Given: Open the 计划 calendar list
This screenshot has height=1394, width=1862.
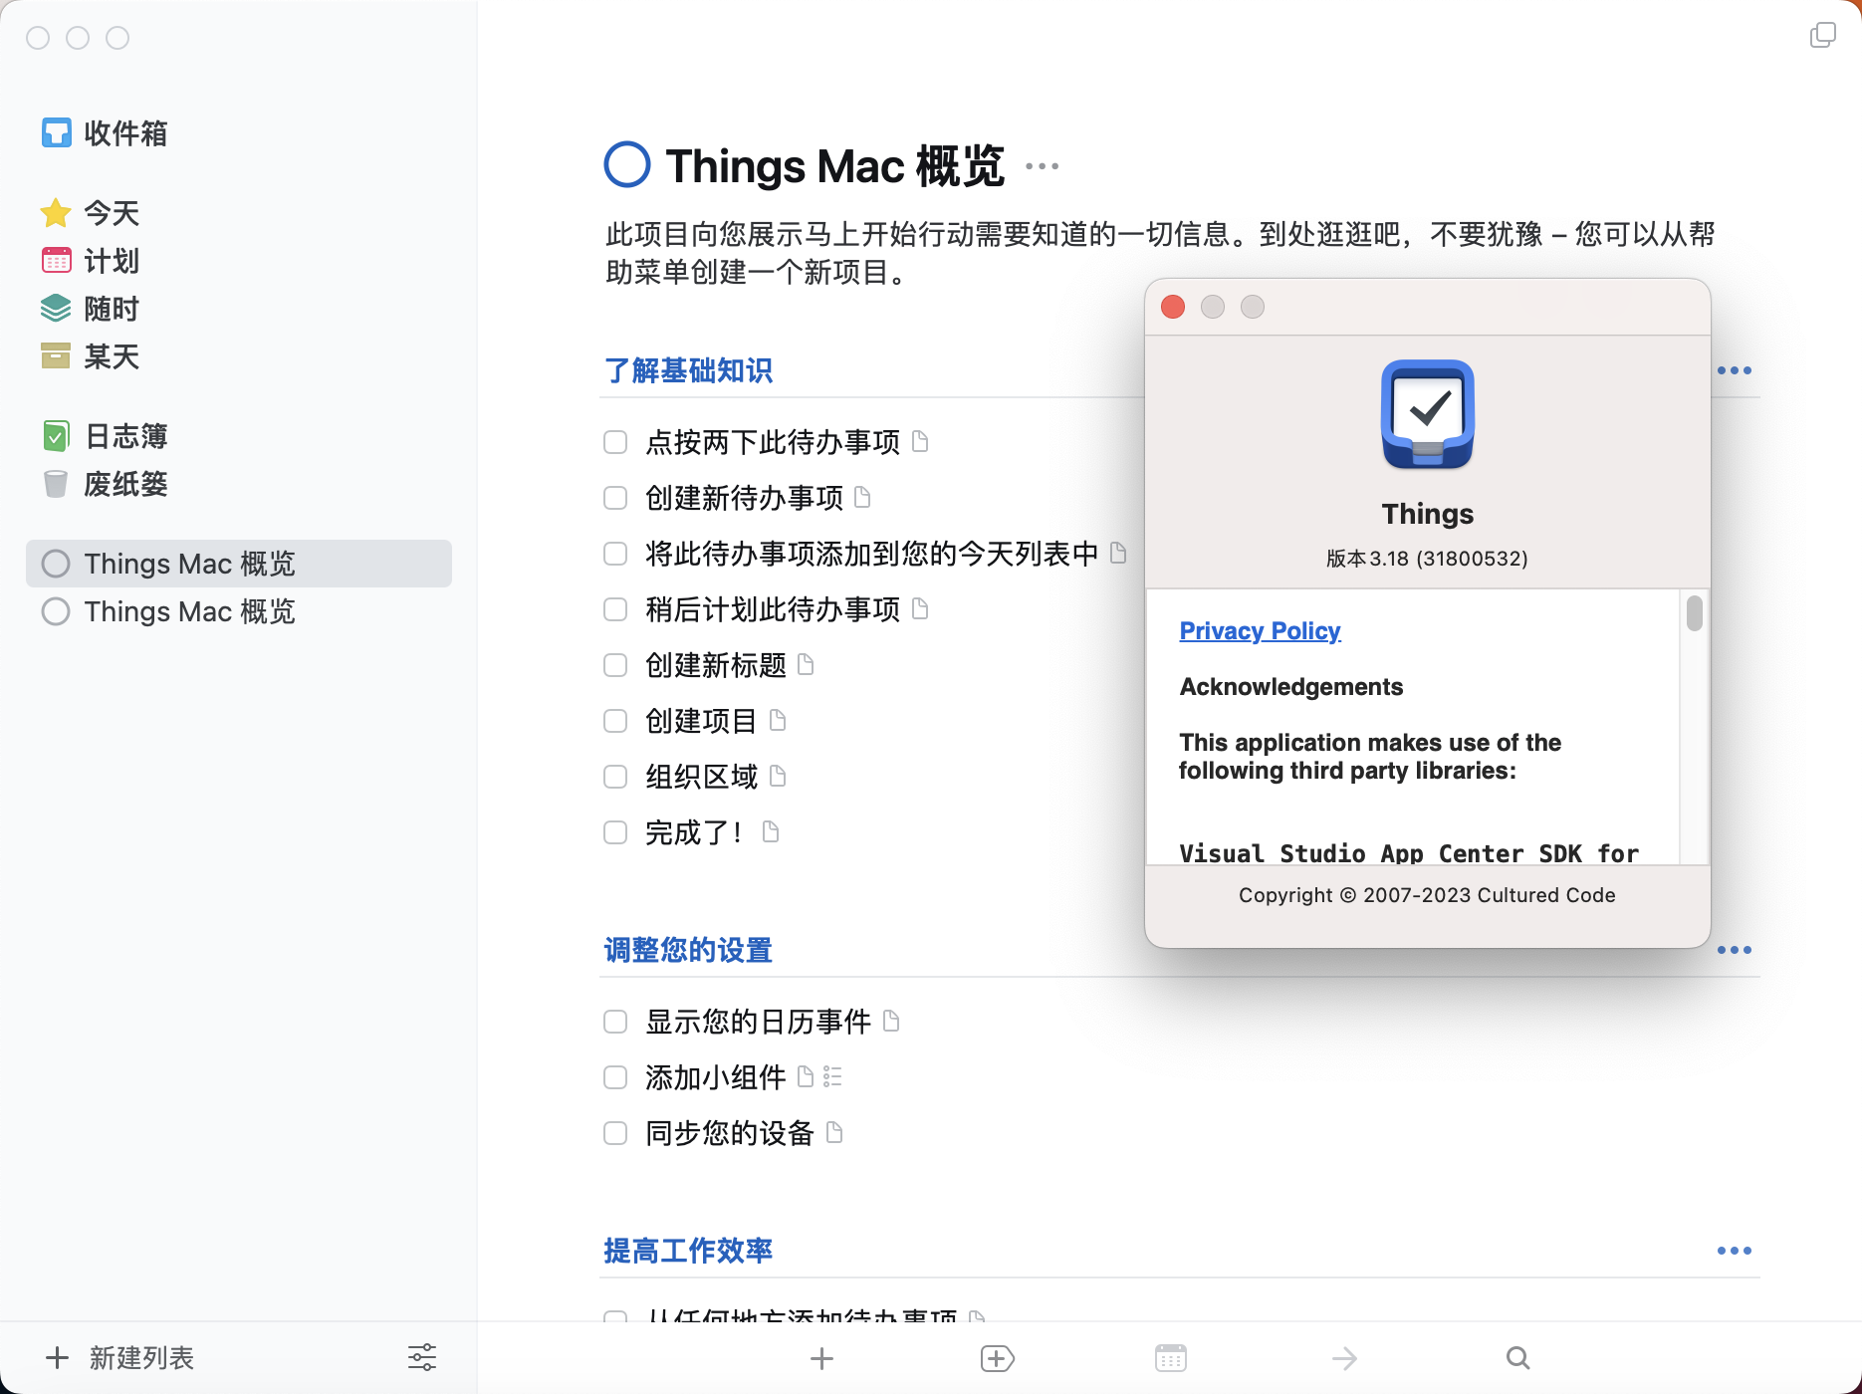Looking at the screenshot, I should click(x=90, y=261).
